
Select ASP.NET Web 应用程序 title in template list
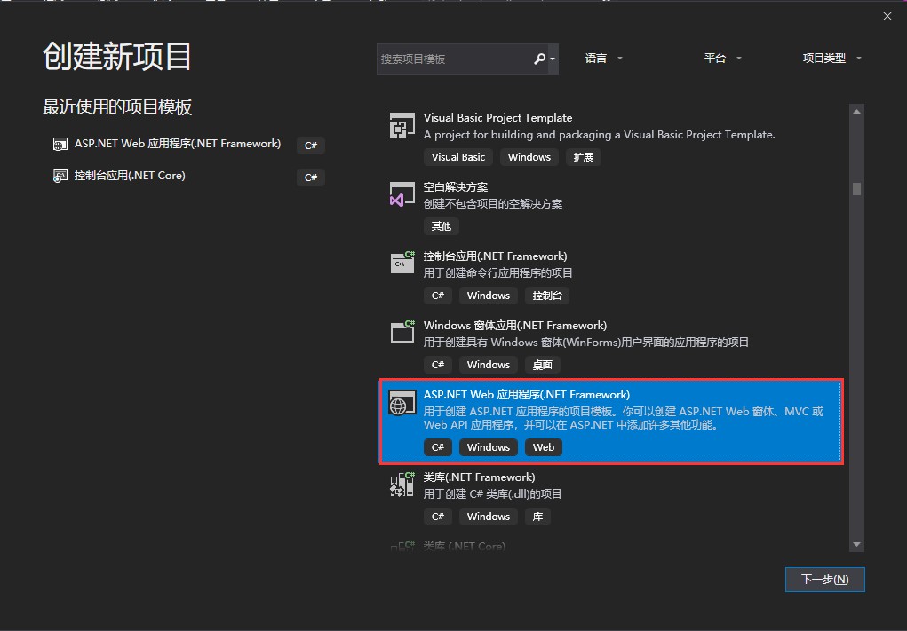pyautogui.click(x=527, y=395)
